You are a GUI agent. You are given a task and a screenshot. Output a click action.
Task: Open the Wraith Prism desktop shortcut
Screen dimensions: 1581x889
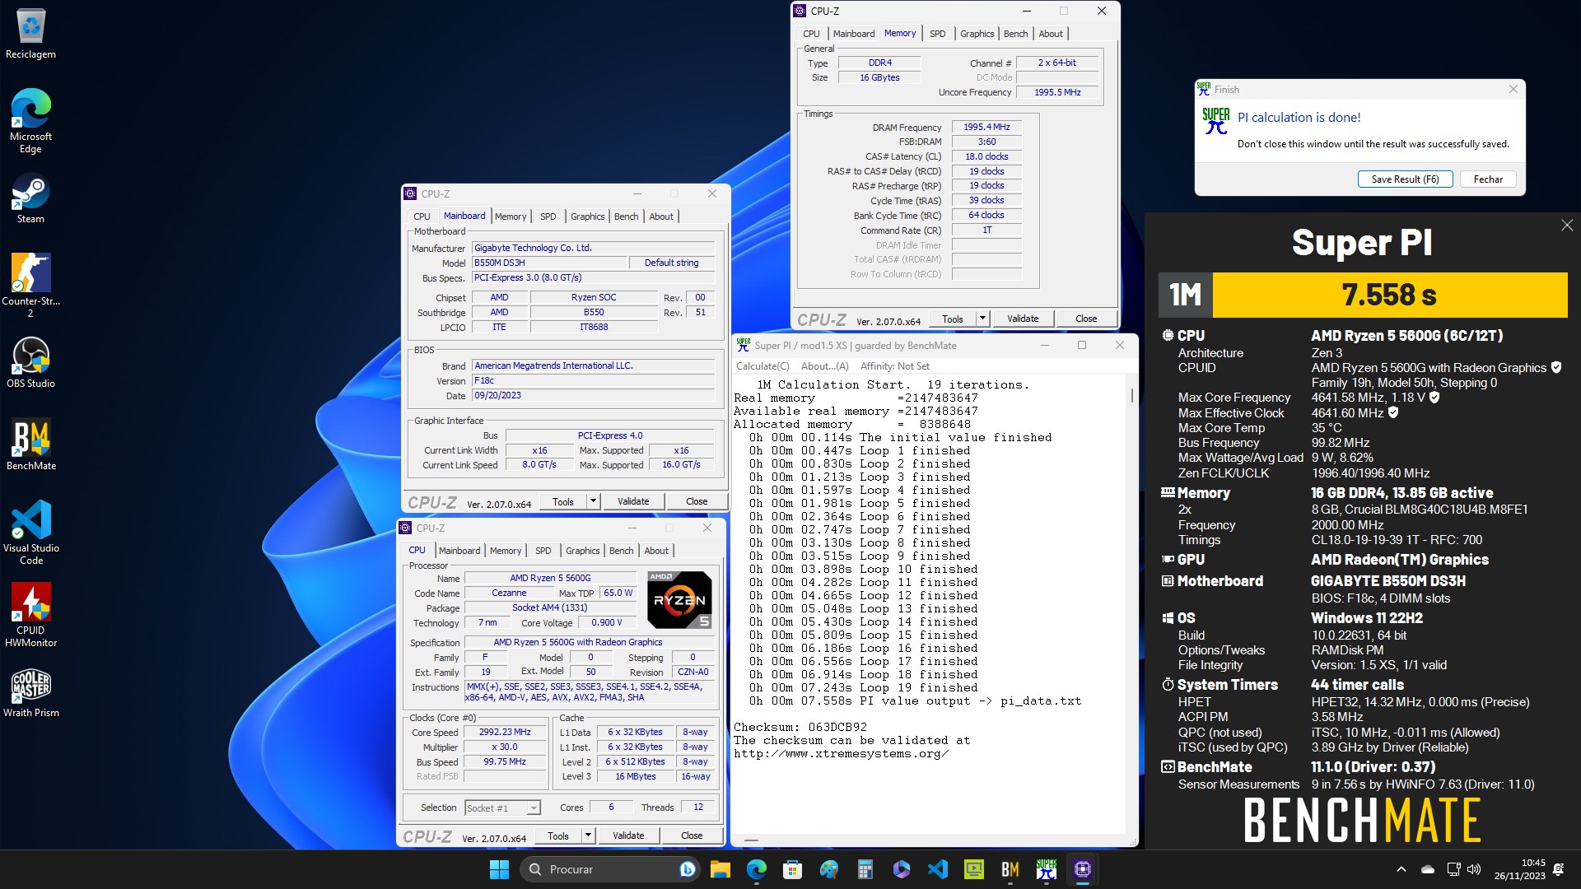pyautogui.click(x=30, y=692)
